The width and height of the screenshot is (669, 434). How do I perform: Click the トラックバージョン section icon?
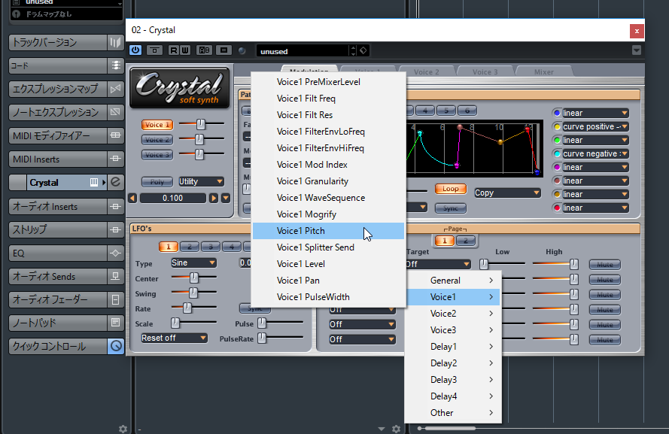pos(115,42)
